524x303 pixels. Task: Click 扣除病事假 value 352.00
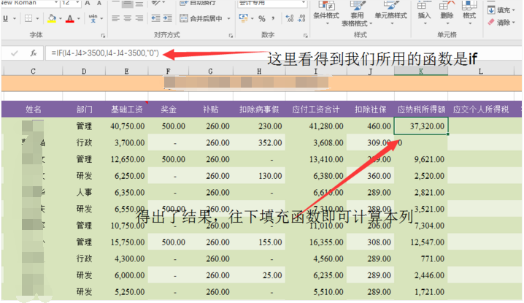259,143
